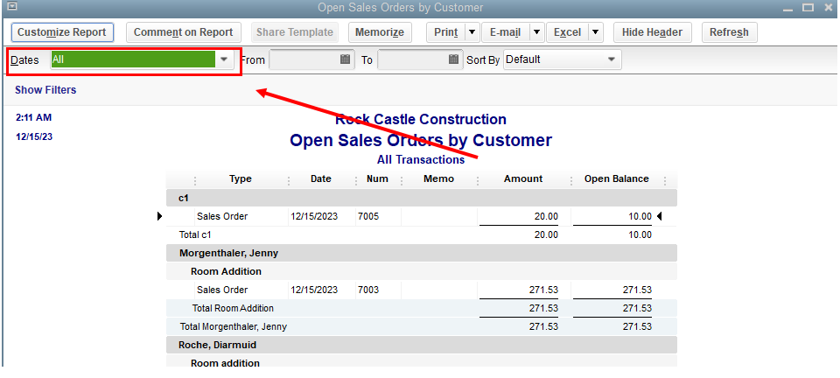The height and width of the screenshot is (378, 840).
Task: Click the column resize handle after Open Balance
Action: click(665, 180)
